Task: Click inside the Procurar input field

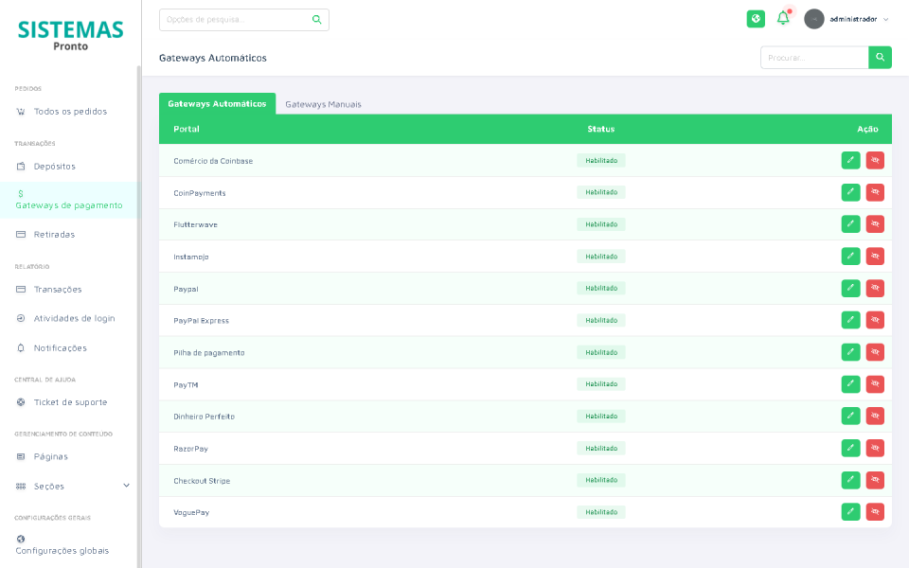Action: pos(811,57)
